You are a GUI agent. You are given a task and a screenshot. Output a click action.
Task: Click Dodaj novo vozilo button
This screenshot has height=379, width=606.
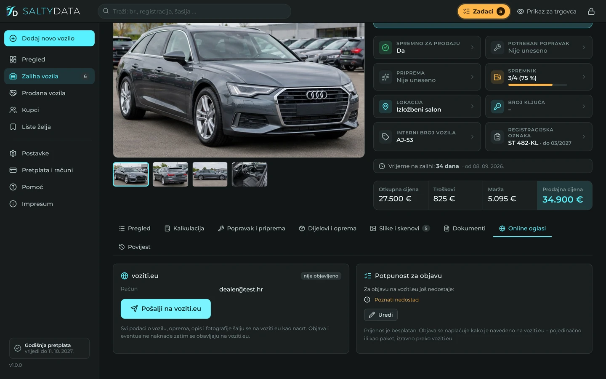49,38
